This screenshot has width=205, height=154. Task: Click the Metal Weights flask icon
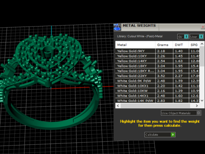117,27
